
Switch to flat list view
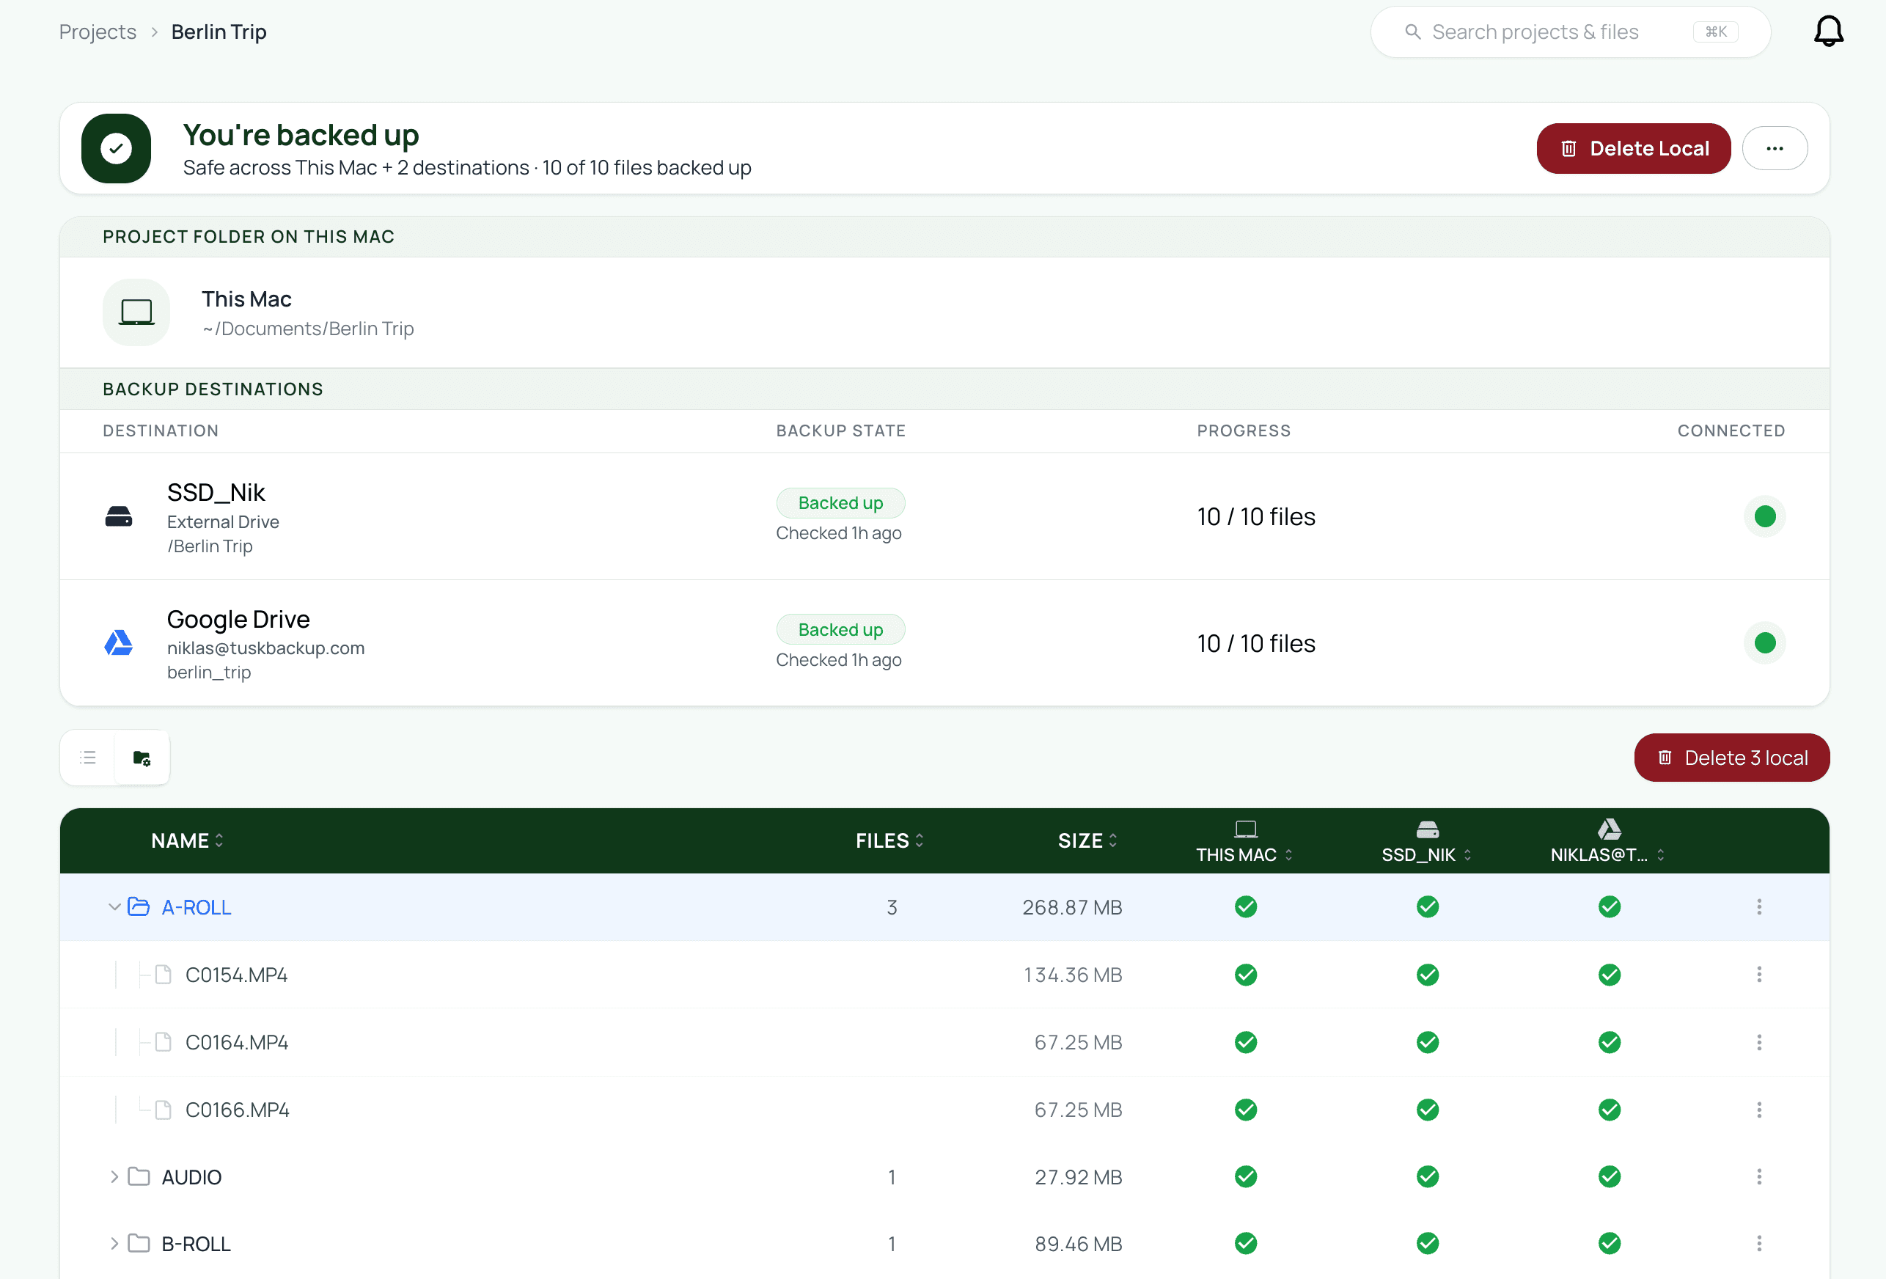(x=89, y=758)
